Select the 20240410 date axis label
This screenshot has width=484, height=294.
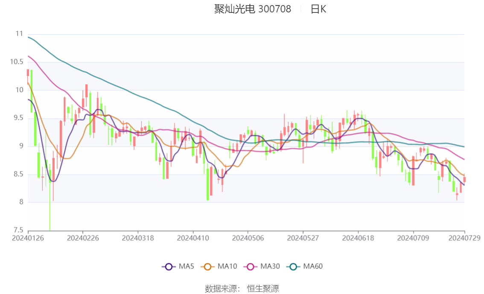[193, 238]
